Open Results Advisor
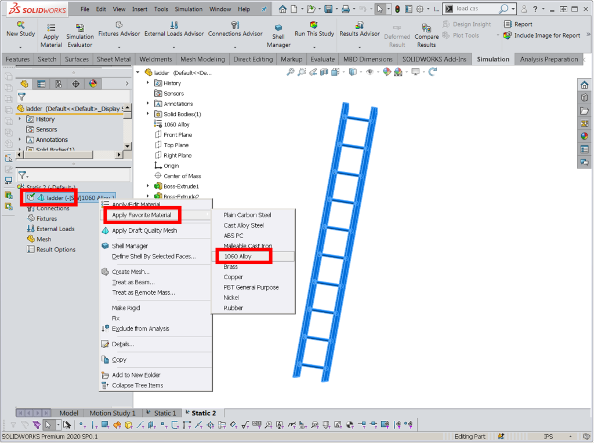 (360, 30)
